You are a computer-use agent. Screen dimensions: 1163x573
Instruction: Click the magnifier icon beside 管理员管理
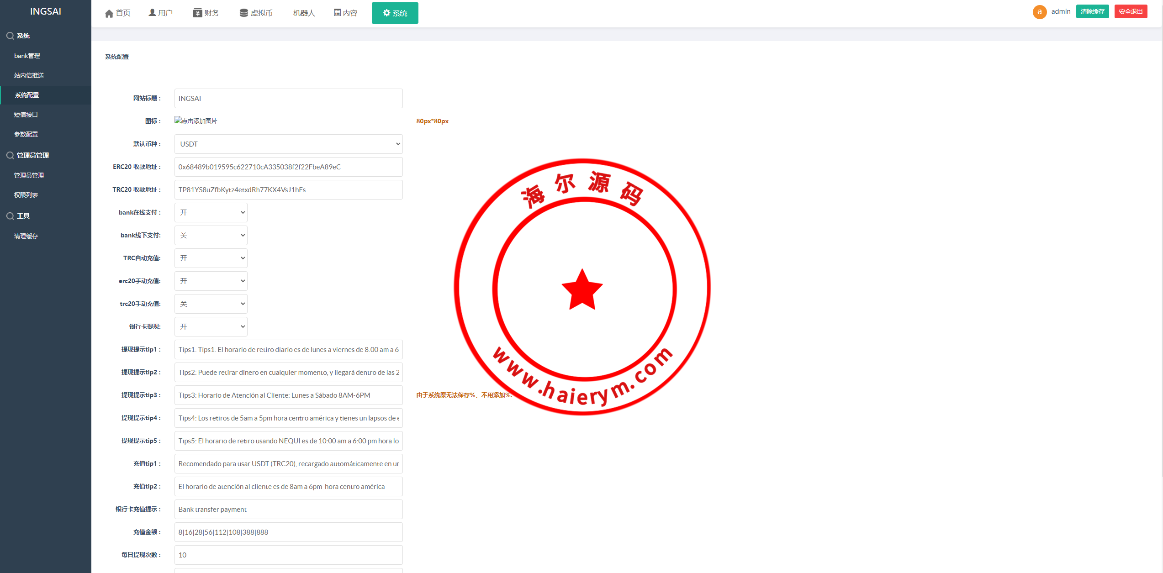click(x=10, y=155)
